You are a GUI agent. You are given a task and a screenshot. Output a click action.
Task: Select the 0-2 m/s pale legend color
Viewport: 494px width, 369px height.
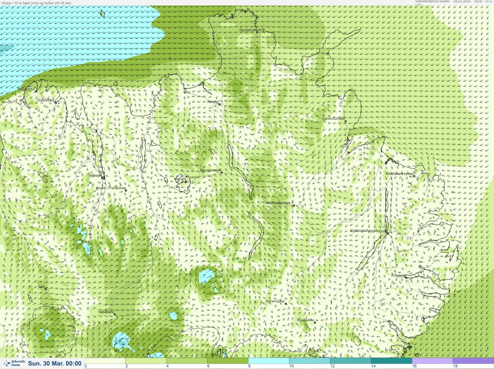105,361
